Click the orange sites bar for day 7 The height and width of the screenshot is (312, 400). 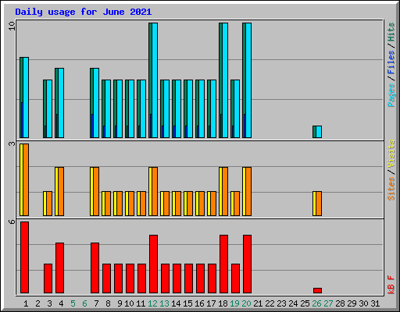[96, 192]
